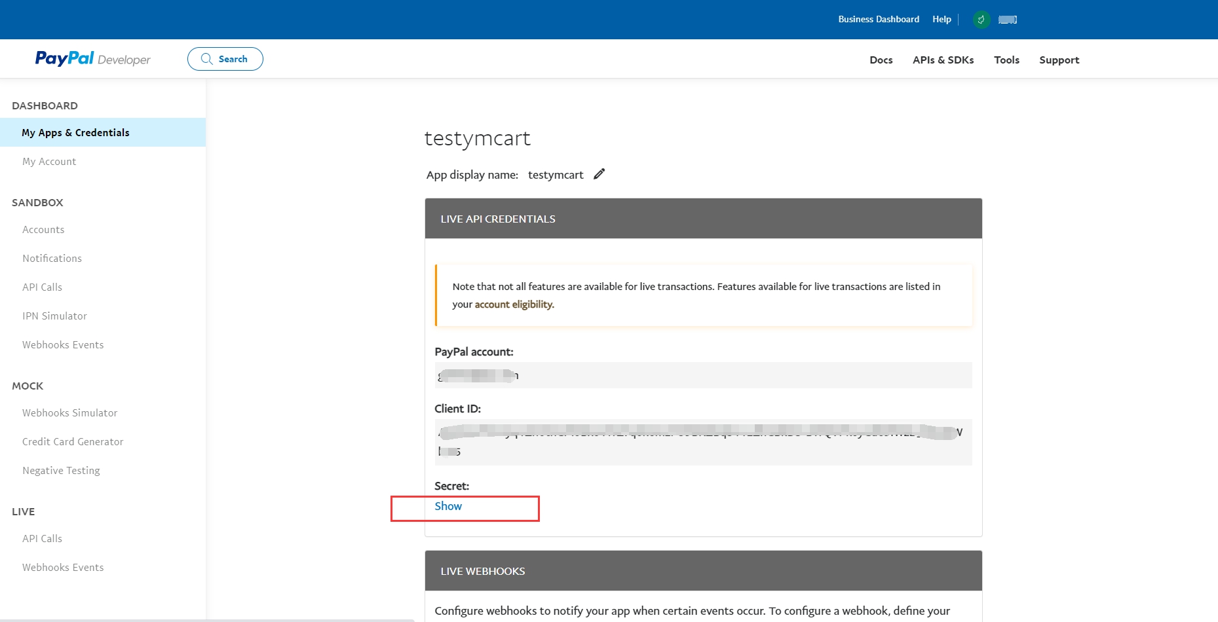Click the MOCK sidebar heading
This screenshot has width=1218, height=622.
pyautogui.click(x=28, y=386)
